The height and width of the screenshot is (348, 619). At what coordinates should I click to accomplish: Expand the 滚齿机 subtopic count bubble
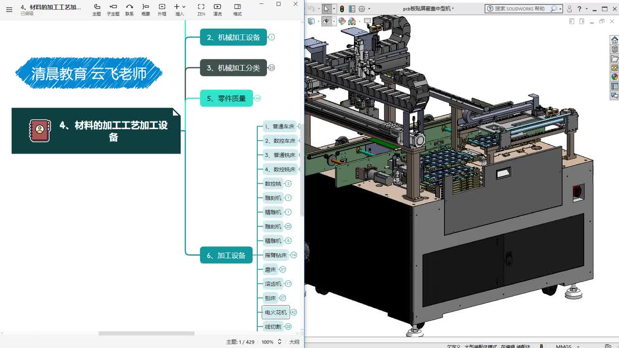[x=288, y=284]
